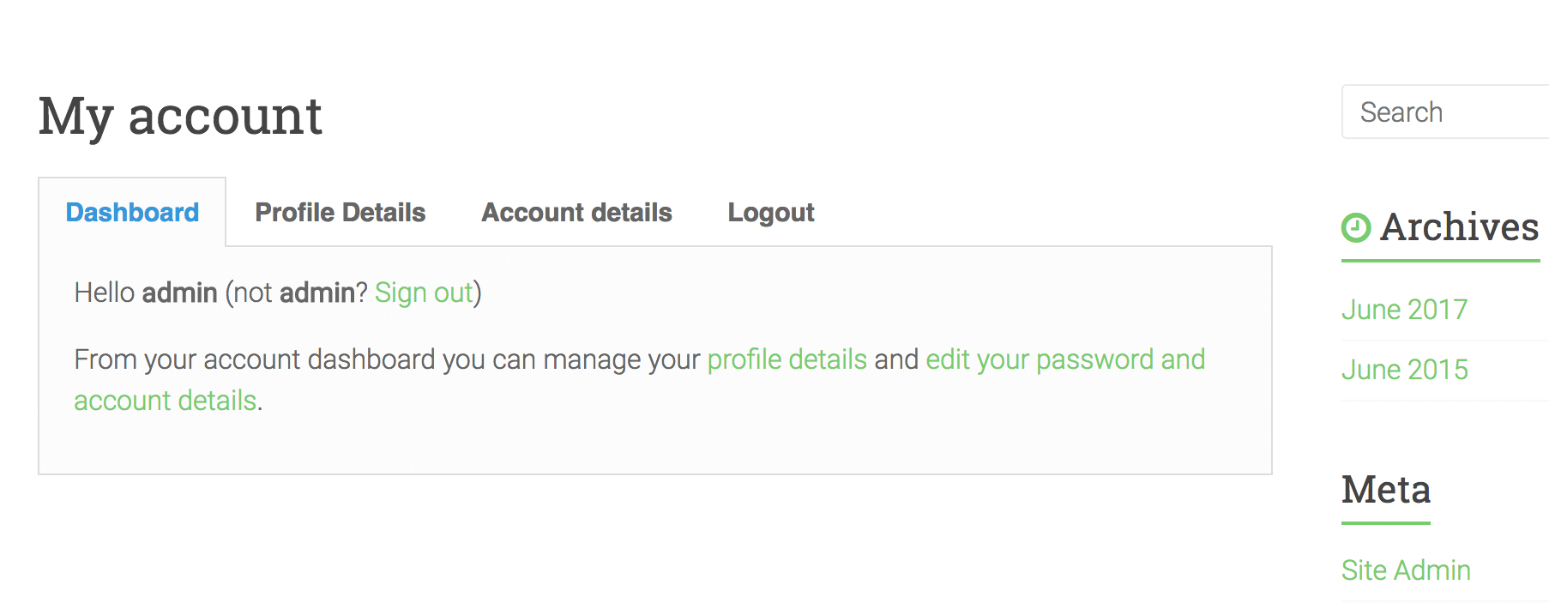Click the green Sign out link
The width and height of the screenshot is (1549, 609).
point(424,292)
